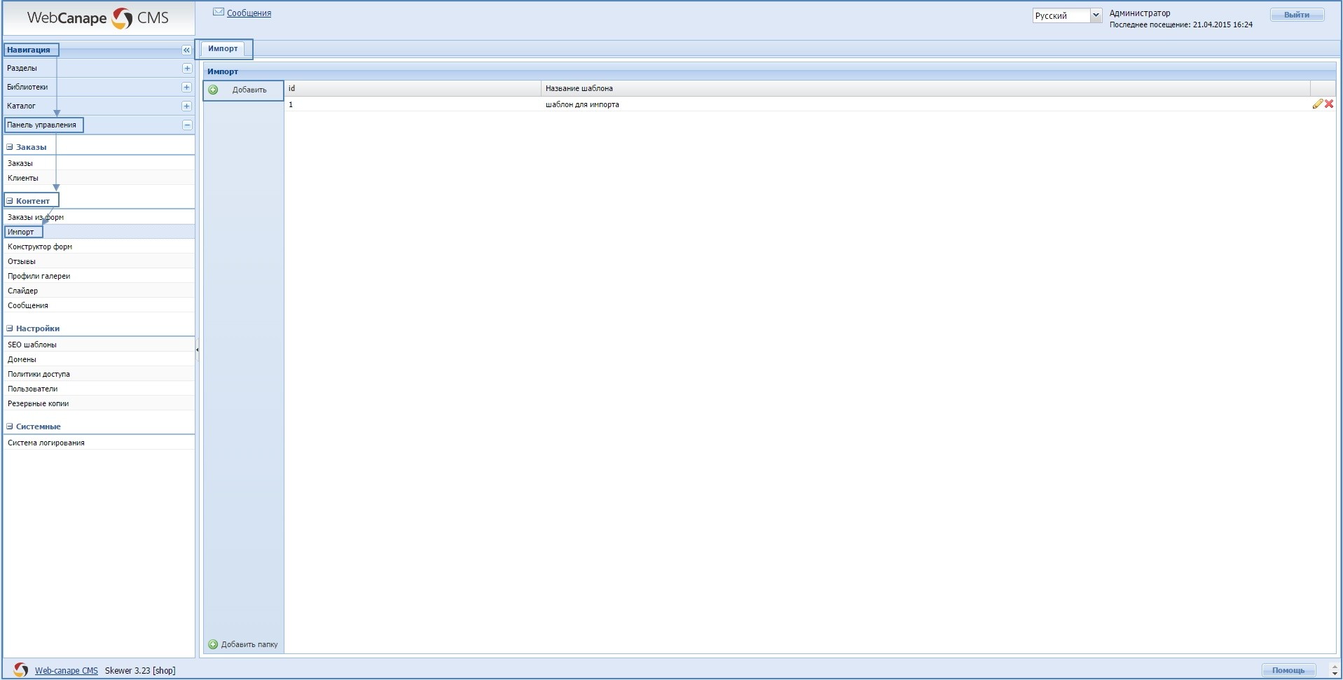The image size is (1343, 680).
Task: Collapse navigation panel with double-arrow icon
Action: click(186, 50)
